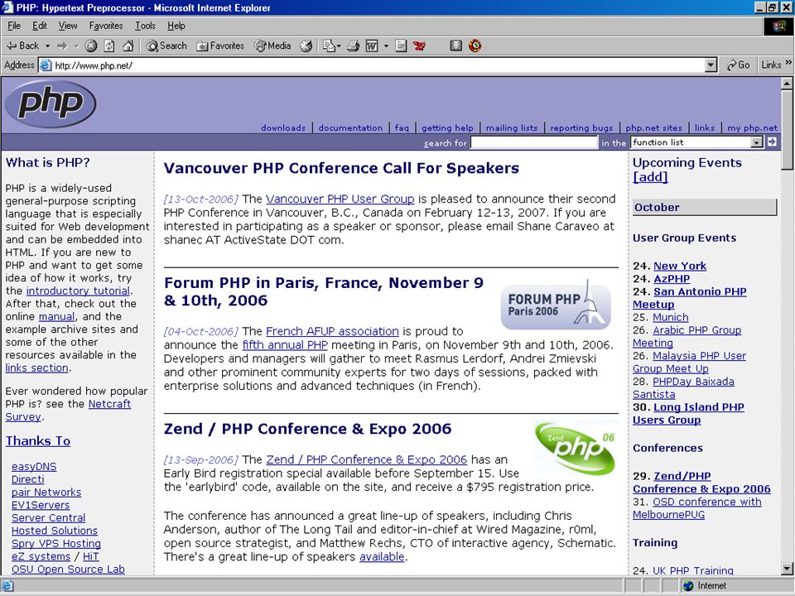This screenshot has width=795, height=596.
Task: Open the History toolbar icon
Action: [x=306, y=46]
